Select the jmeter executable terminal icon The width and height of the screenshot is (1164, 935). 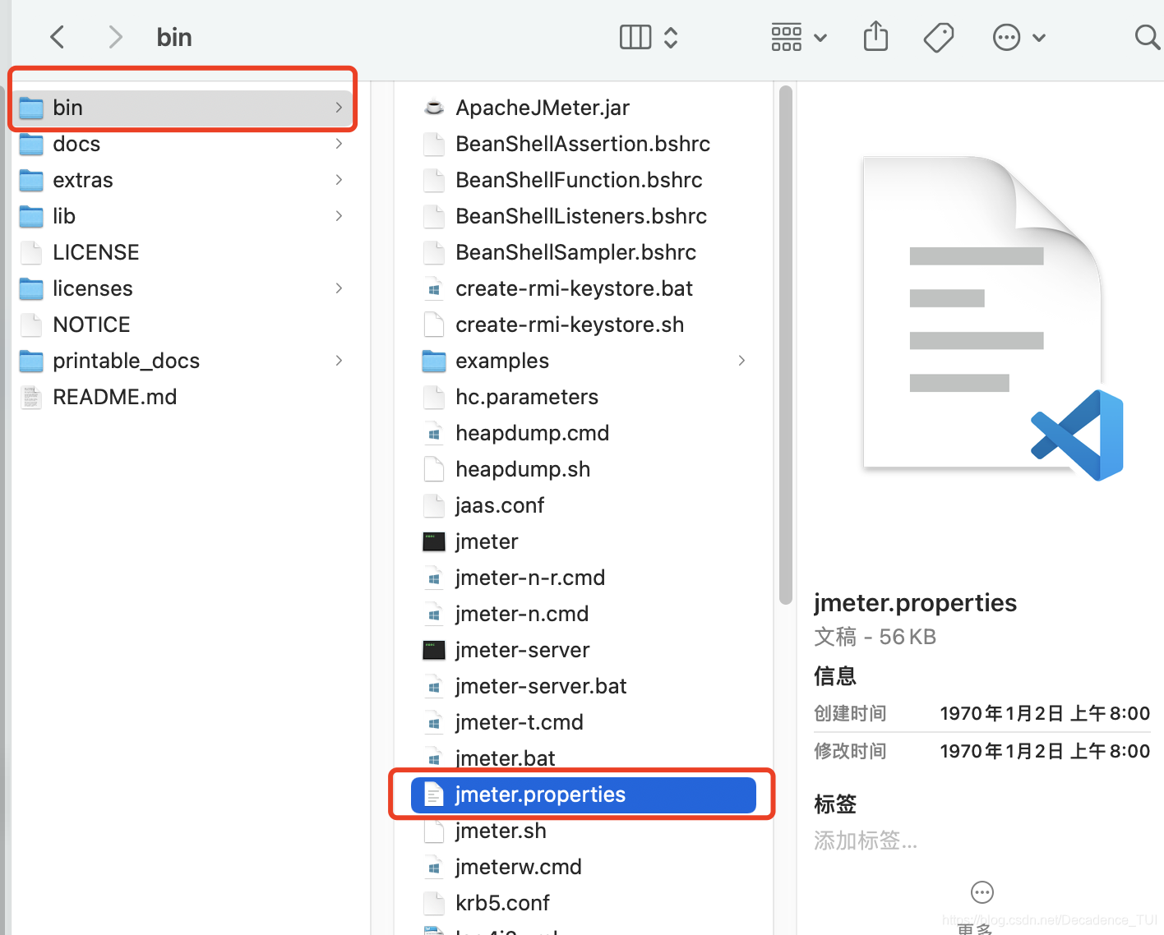pos(434,541)
